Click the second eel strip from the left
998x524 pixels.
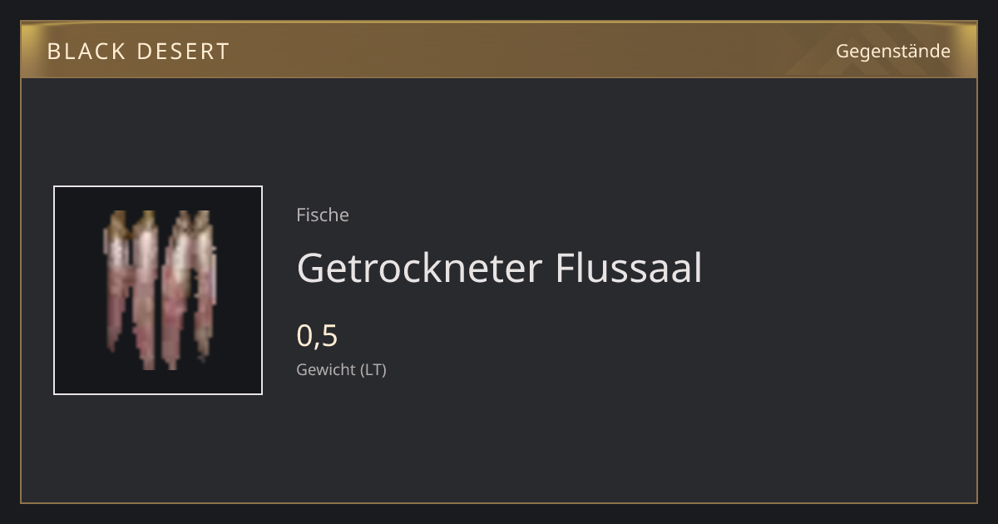coord(146,289)
